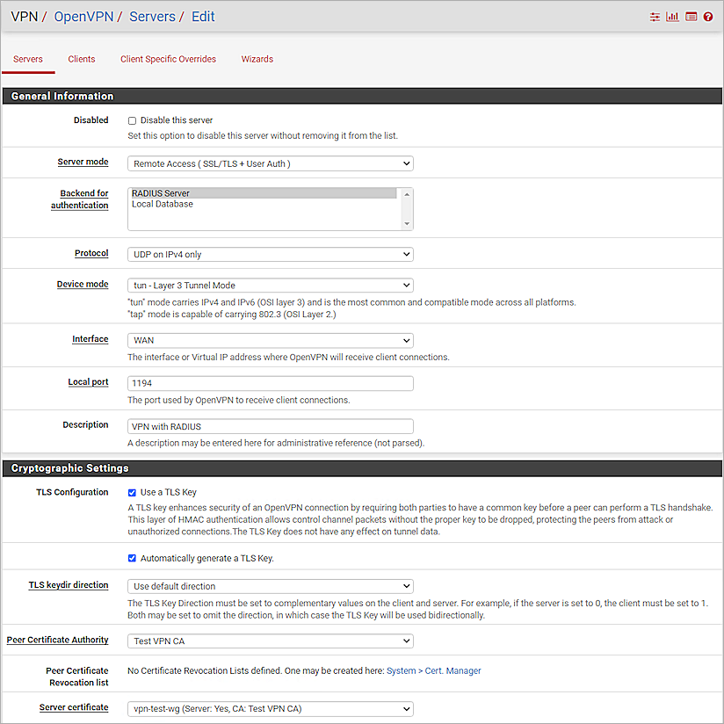View OpenVPN status via bar chart icon
The image size is (724, 724).
(x=672, y=16)
